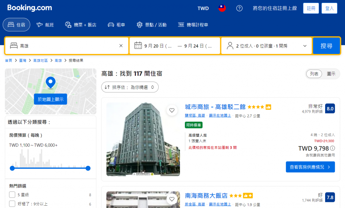Clear the 高雄 destination with the X icon
Viewport: 345px width, 208px height.
[x=121, y=46]
